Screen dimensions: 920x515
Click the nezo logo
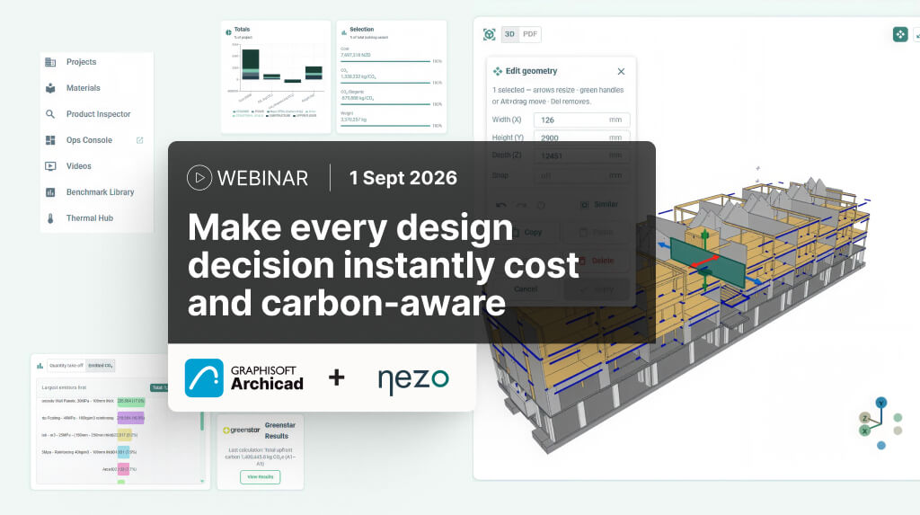[x=413, y=380]
